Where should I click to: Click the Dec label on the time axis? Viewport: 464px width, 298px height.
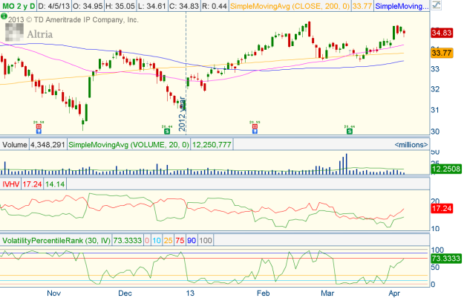(x=125, y=294)
